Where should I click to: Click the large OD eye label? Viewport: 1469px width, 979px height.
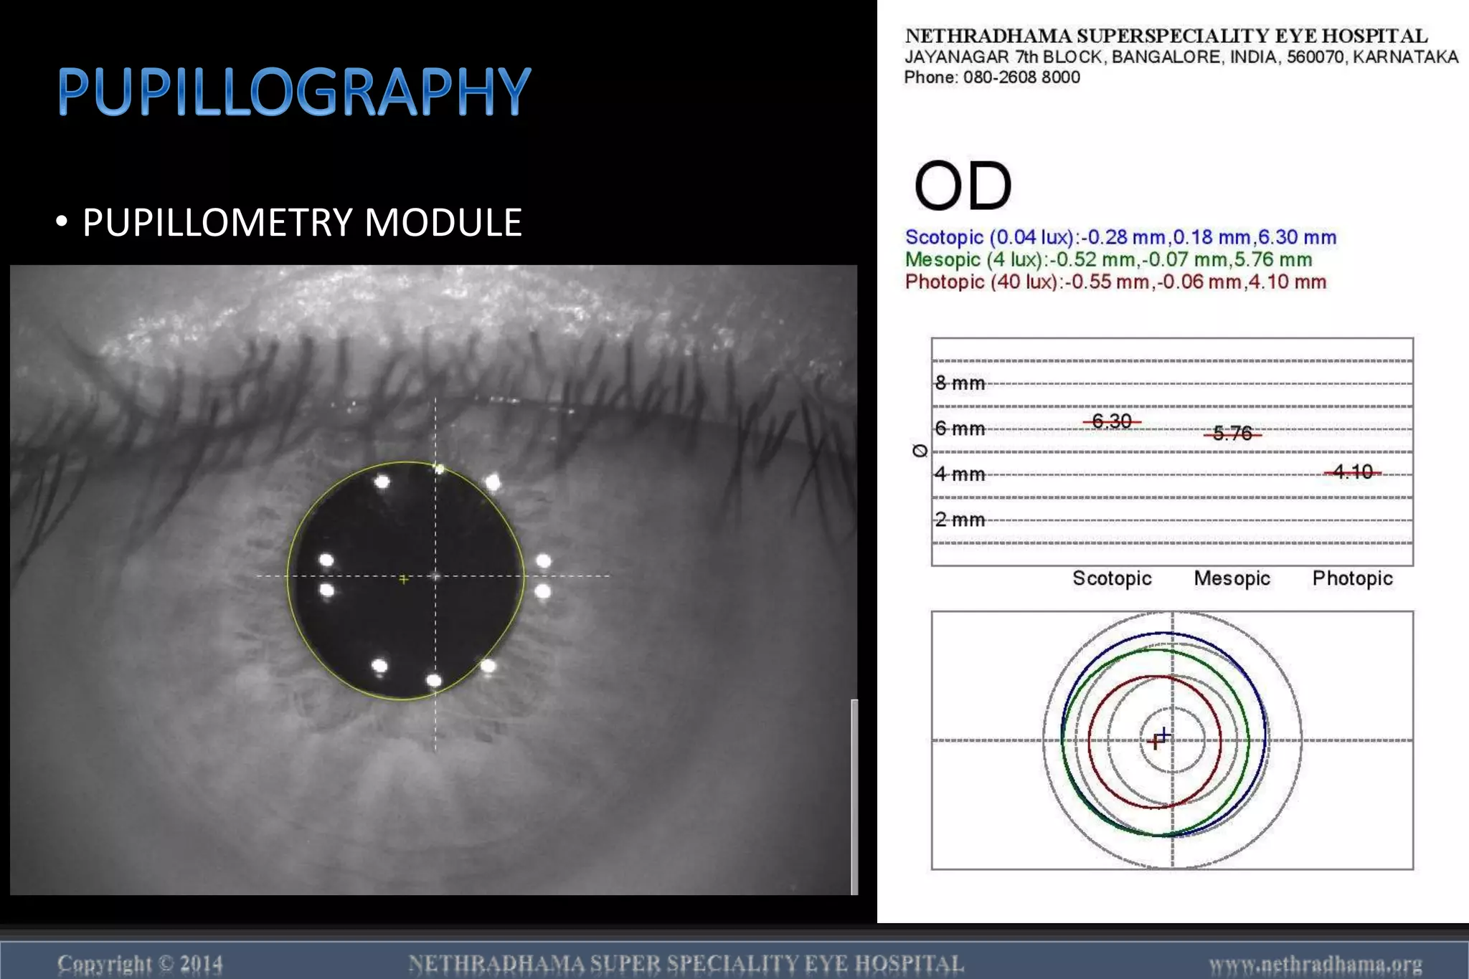(x=963, y=186)
